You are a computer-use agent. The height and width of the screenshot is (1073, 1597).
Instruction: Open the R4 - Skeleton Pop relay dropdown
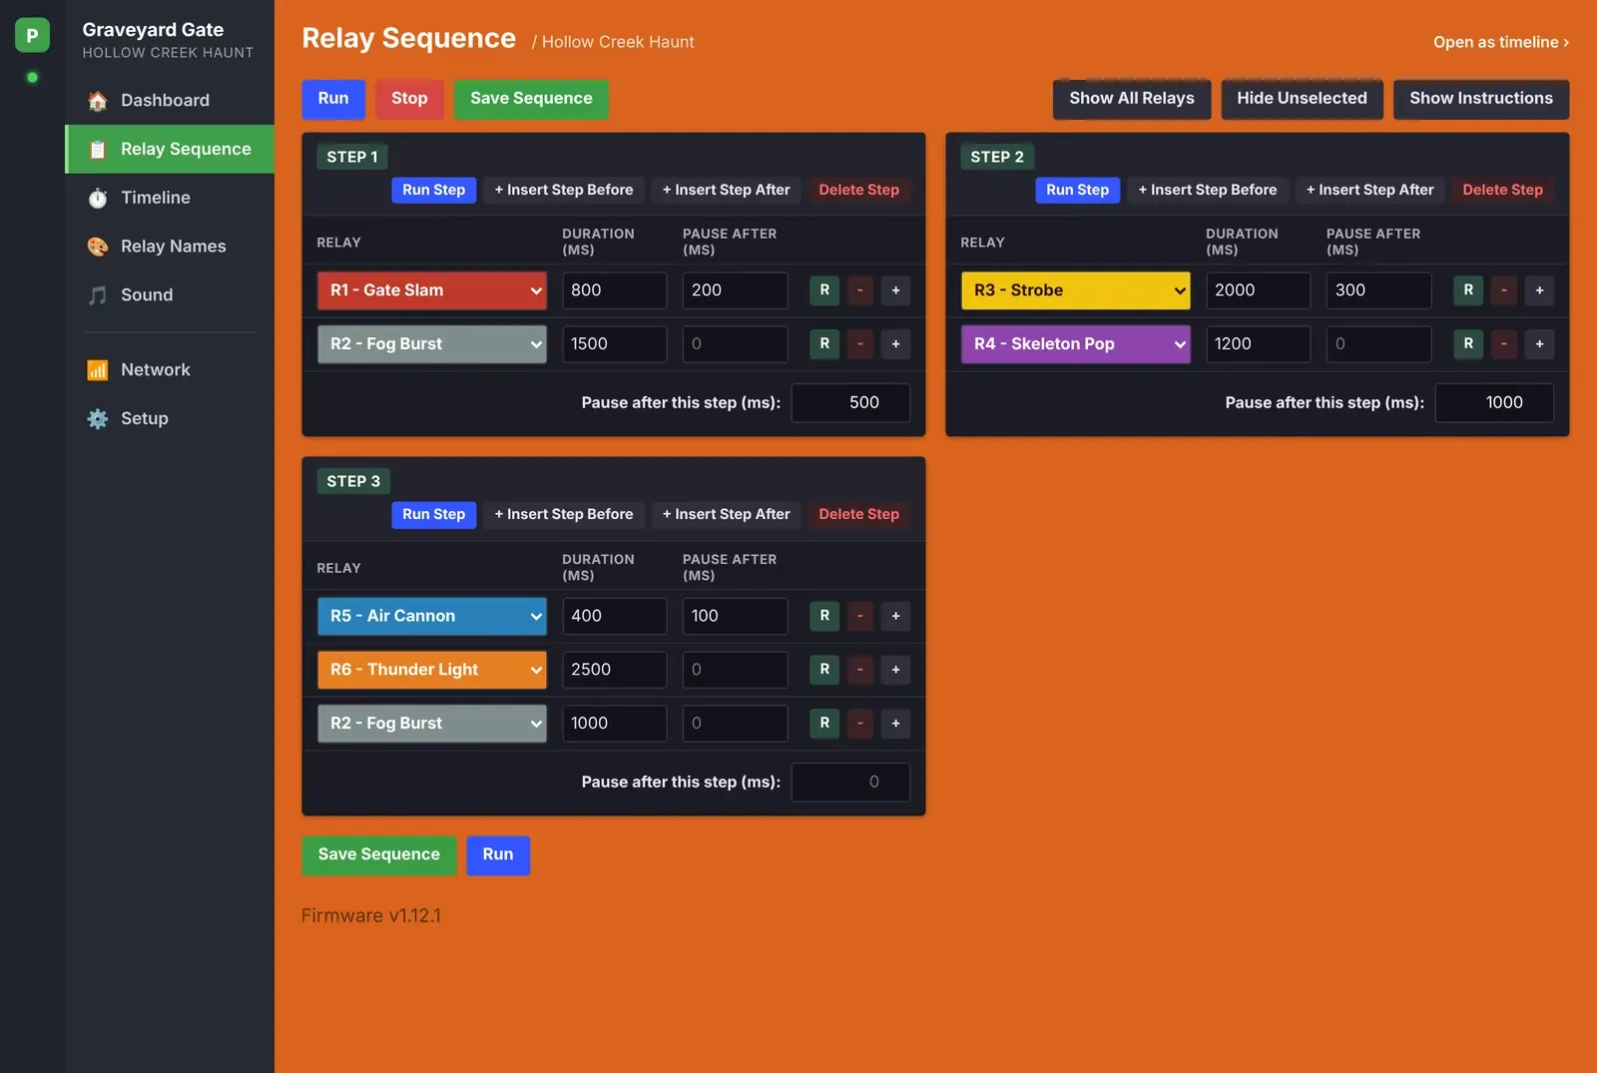coord(1076,344)
